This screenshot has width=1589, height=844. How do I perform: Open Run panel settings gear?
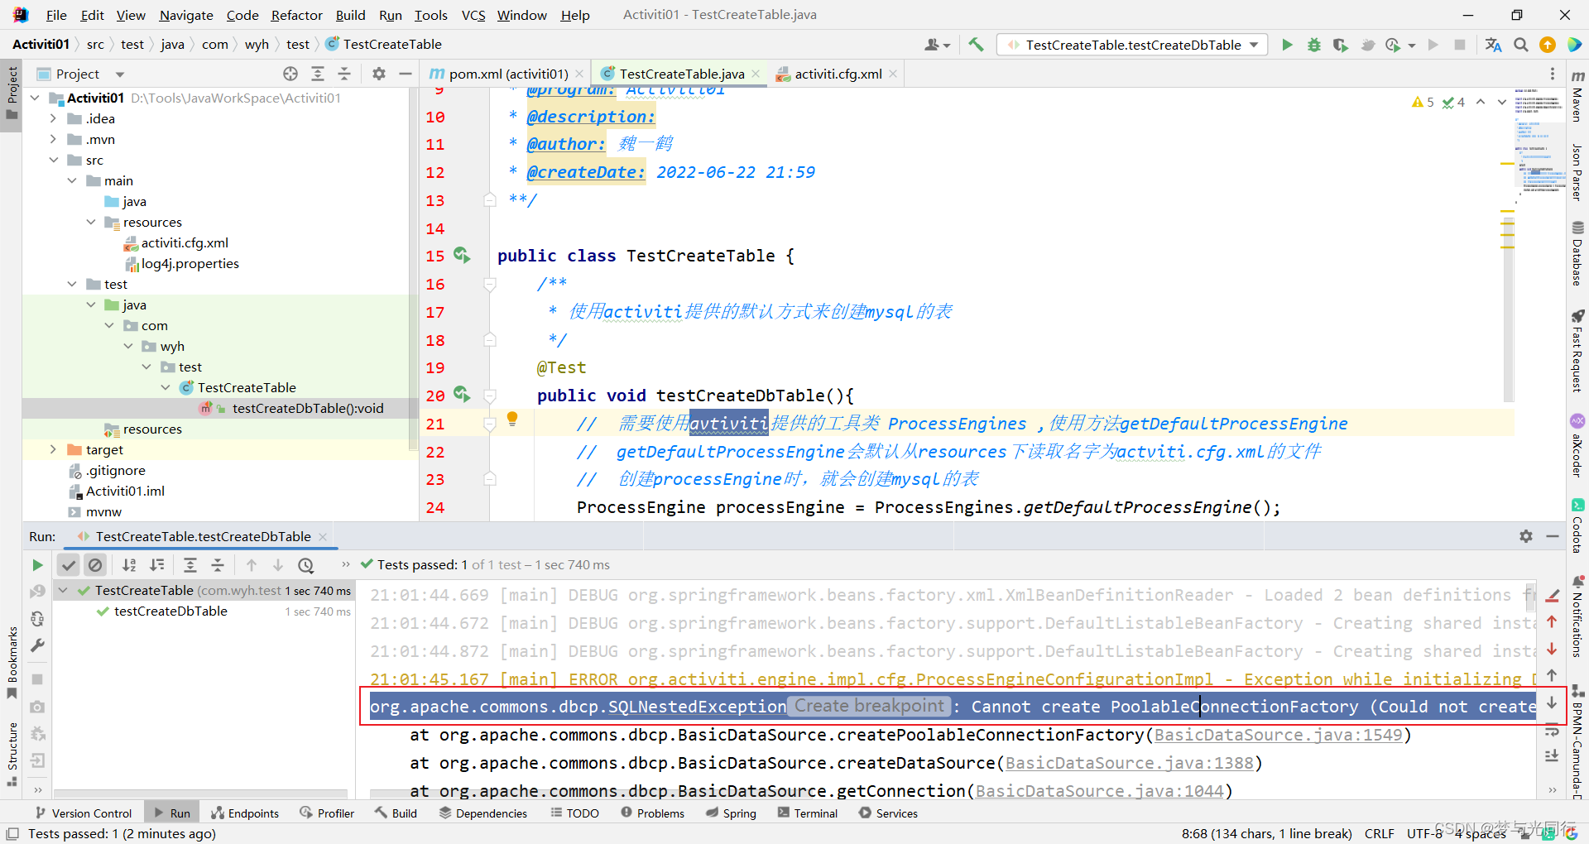pos(1526,536)
